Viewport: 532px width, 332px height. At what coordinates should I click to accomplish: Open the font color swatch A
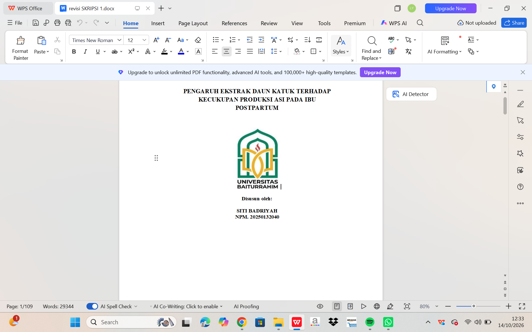click(181, 51)
